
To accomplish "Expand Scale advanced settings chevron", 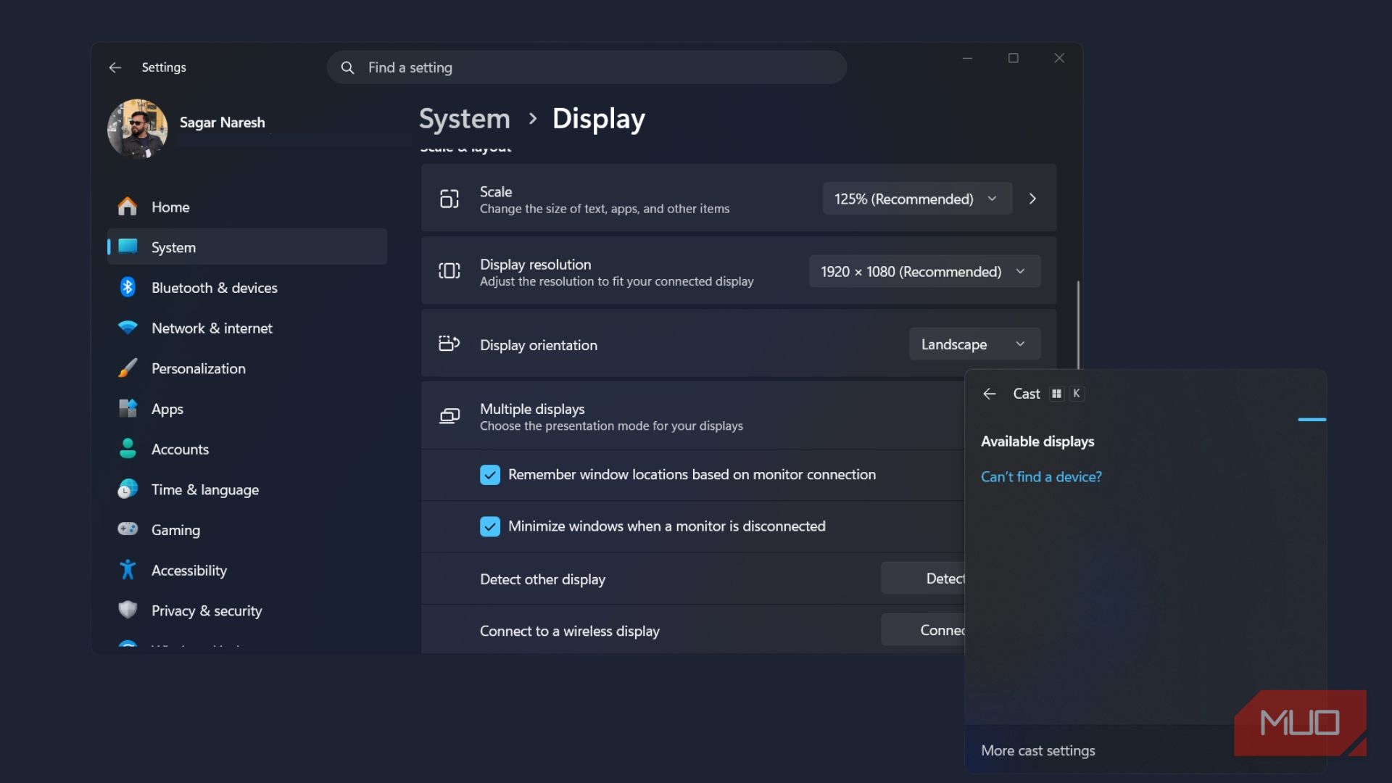I will (1032, 199).
